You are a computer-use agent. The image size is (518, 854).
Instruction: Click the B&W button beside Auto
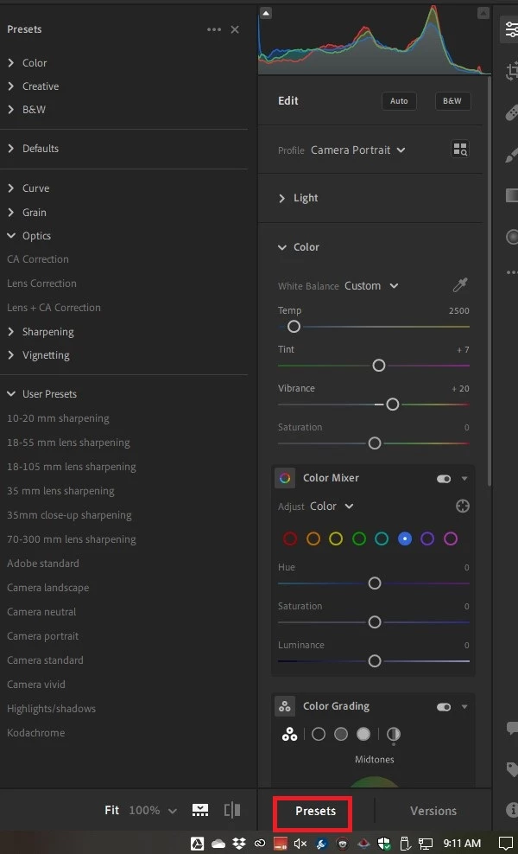452,101
